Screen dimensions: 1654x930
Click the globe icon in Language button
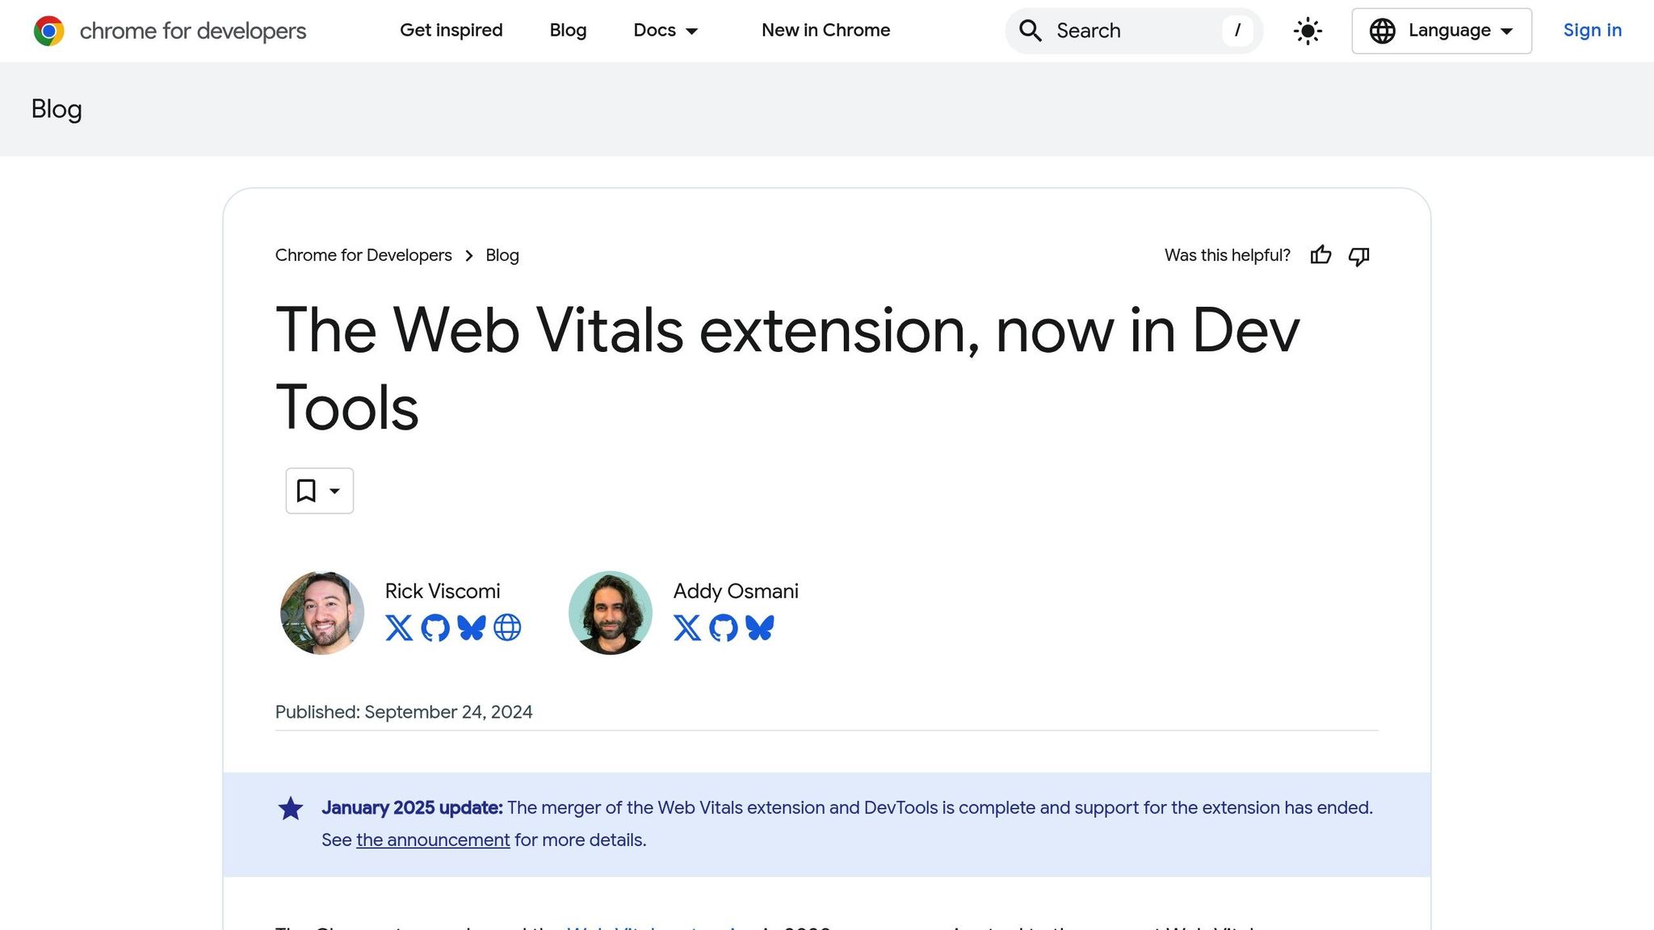pos(1382,31)
